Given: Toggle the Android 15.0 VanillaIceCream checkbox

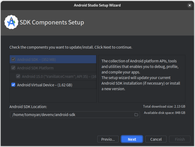Looking at the screenshot, I should (x=18, y=76).
